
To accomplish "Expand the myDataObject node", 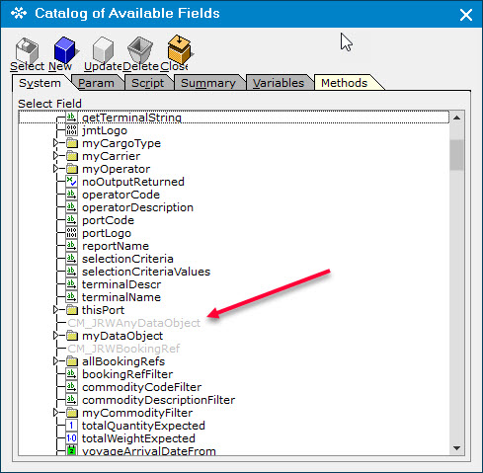I will (x=55, y=336).
